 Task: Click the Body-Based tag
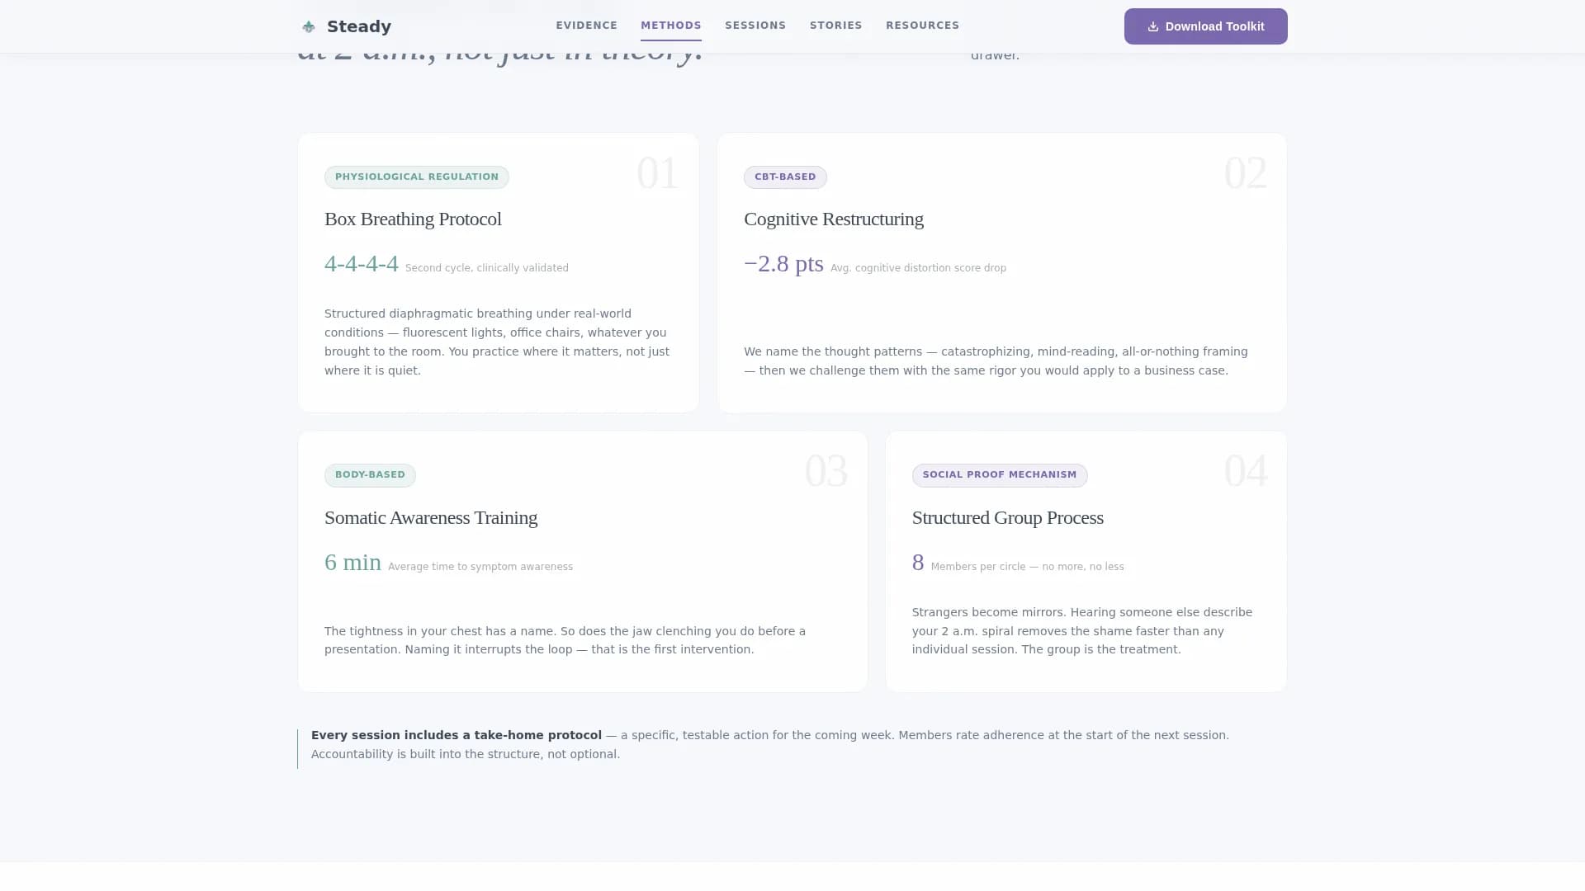(x=370, y=475)
